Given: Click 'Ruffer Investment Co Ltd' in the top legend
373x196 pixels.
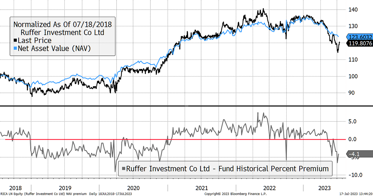Looking at the screenshot, I should click(62, 32).
